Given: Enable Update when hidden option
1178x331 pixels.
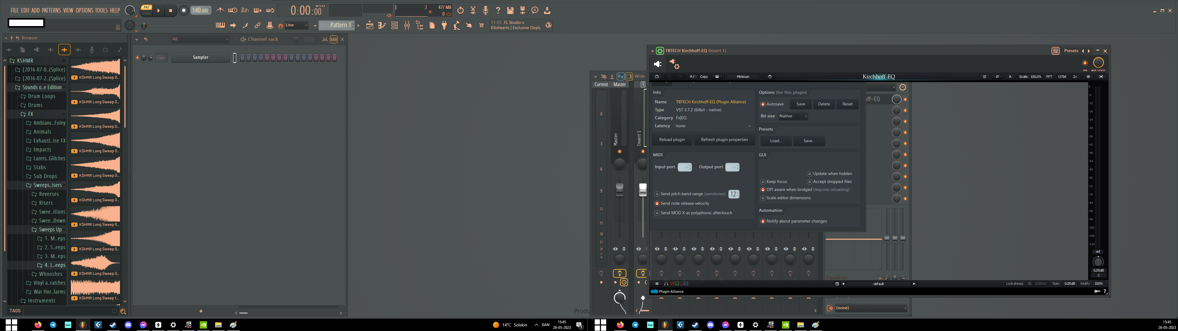Looking at the screenshot, I should coord(830,174).
